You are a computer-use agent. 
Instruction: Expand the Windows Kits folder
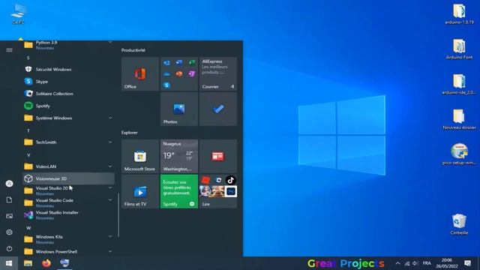[x=68, y=239]
